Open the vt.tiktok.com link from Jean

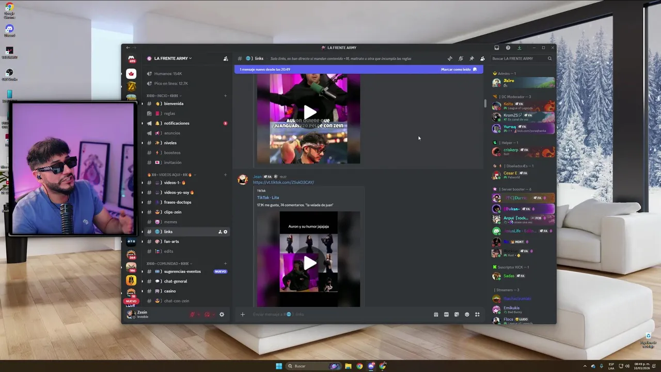coord(284,182)
